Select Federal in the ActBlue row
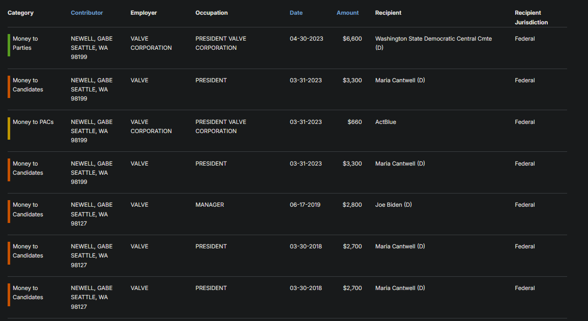 tap(524, 122)
